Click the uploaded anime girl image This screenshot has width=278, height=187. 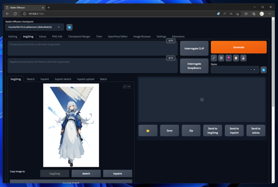tap(71, 125)
